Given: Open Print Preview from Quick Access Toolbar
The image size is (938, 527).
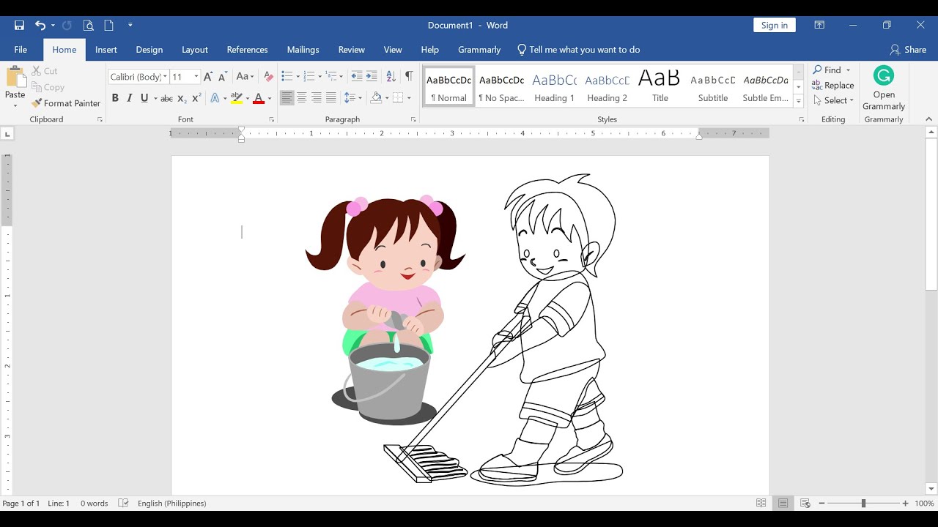Looking at the screenshot, I should [88, 25].
